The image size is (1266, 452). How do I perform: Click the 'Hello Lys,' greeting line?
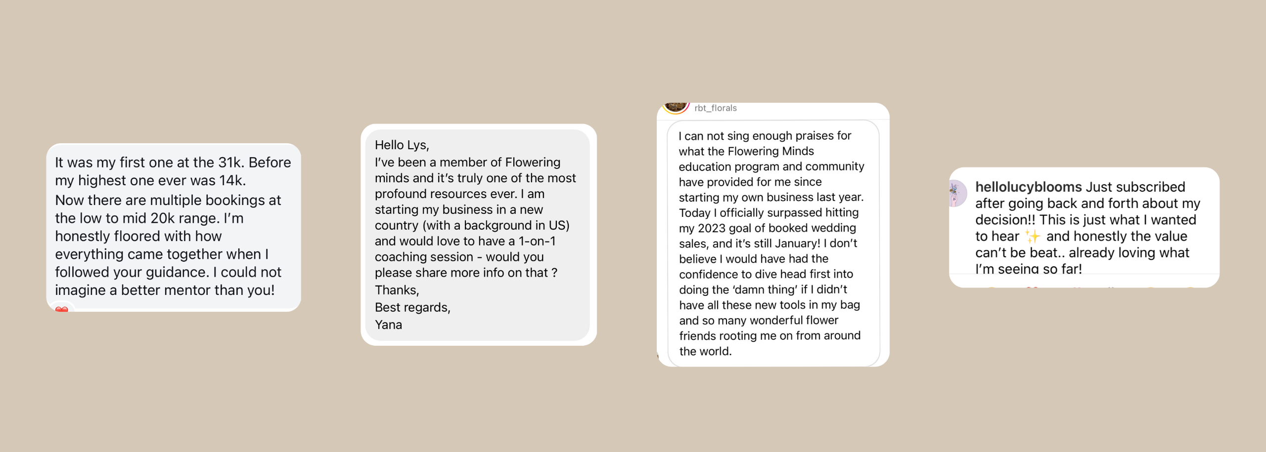(x=402, y=145)
